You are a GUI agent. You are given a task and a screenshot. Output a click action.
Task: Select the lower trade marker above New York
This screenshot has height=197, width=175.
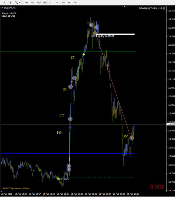(69, 170)
